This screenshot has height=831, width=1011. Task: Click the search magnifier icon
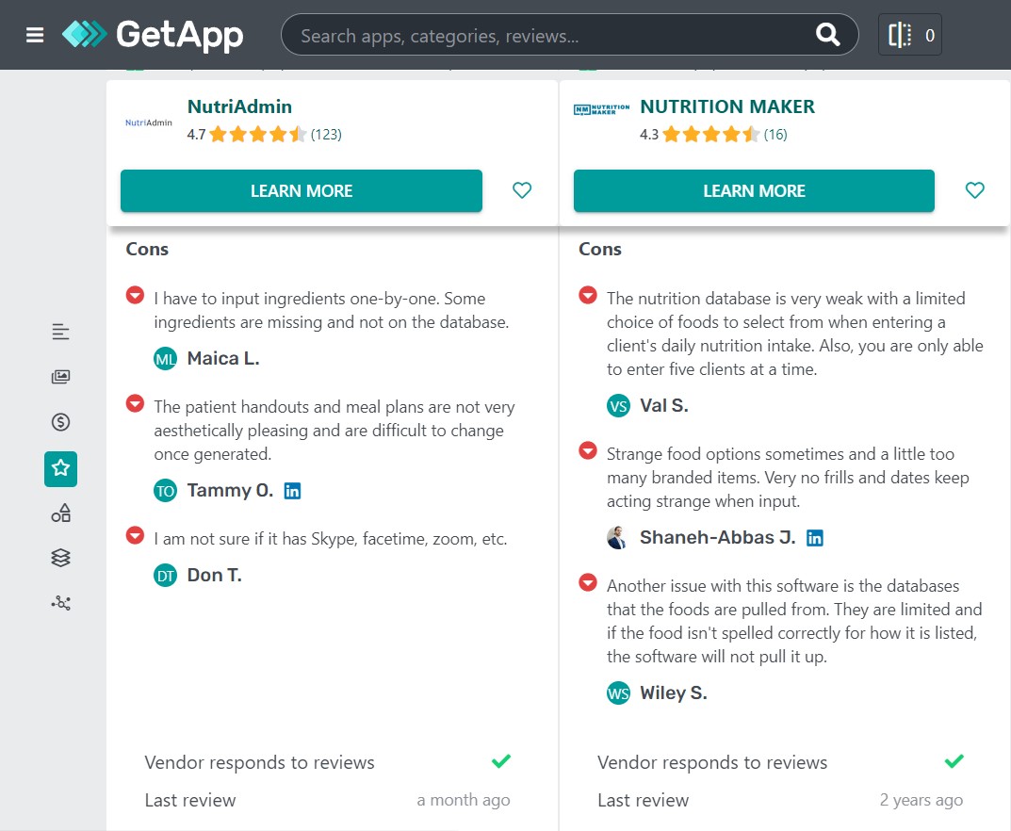tap(827, 34)
